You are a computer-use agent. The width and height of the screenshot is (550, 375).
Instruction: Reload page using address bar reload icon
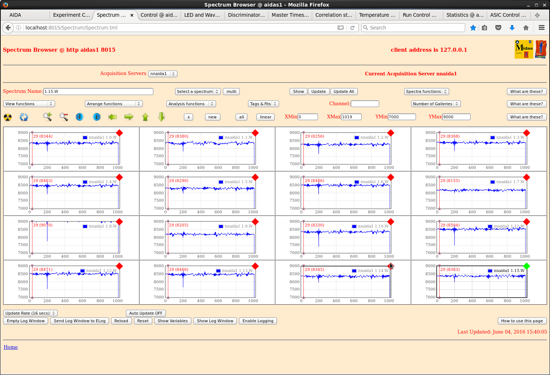click(352, 28)
